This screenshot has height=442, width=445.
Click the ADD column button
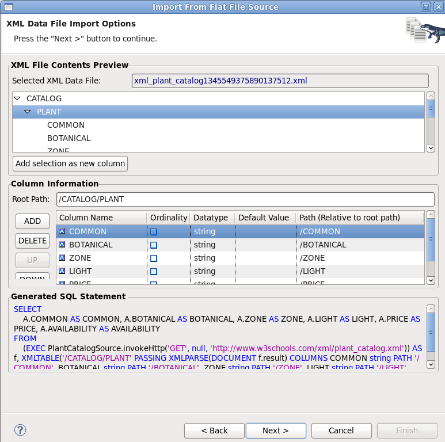pos(32,221)
